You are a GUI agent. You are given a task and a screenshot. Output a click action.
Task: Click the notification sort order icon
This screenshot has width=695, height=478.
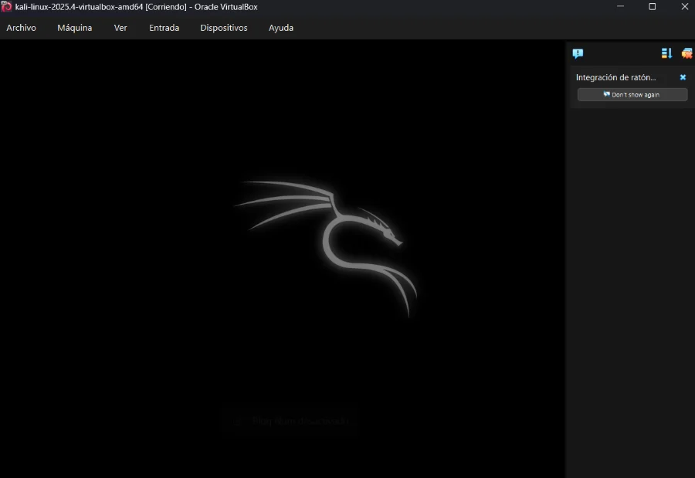[x=666, y=53]
